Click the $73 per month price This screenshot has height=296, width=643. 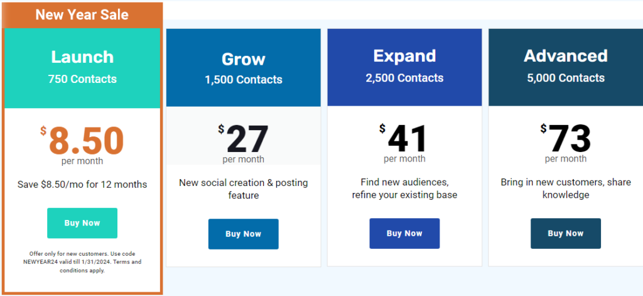(565, 140)
